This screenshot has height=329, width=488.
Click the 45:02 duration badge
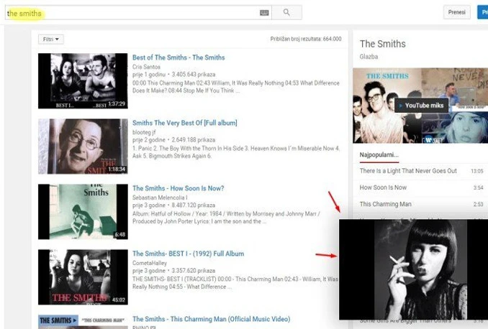[118, 300]
